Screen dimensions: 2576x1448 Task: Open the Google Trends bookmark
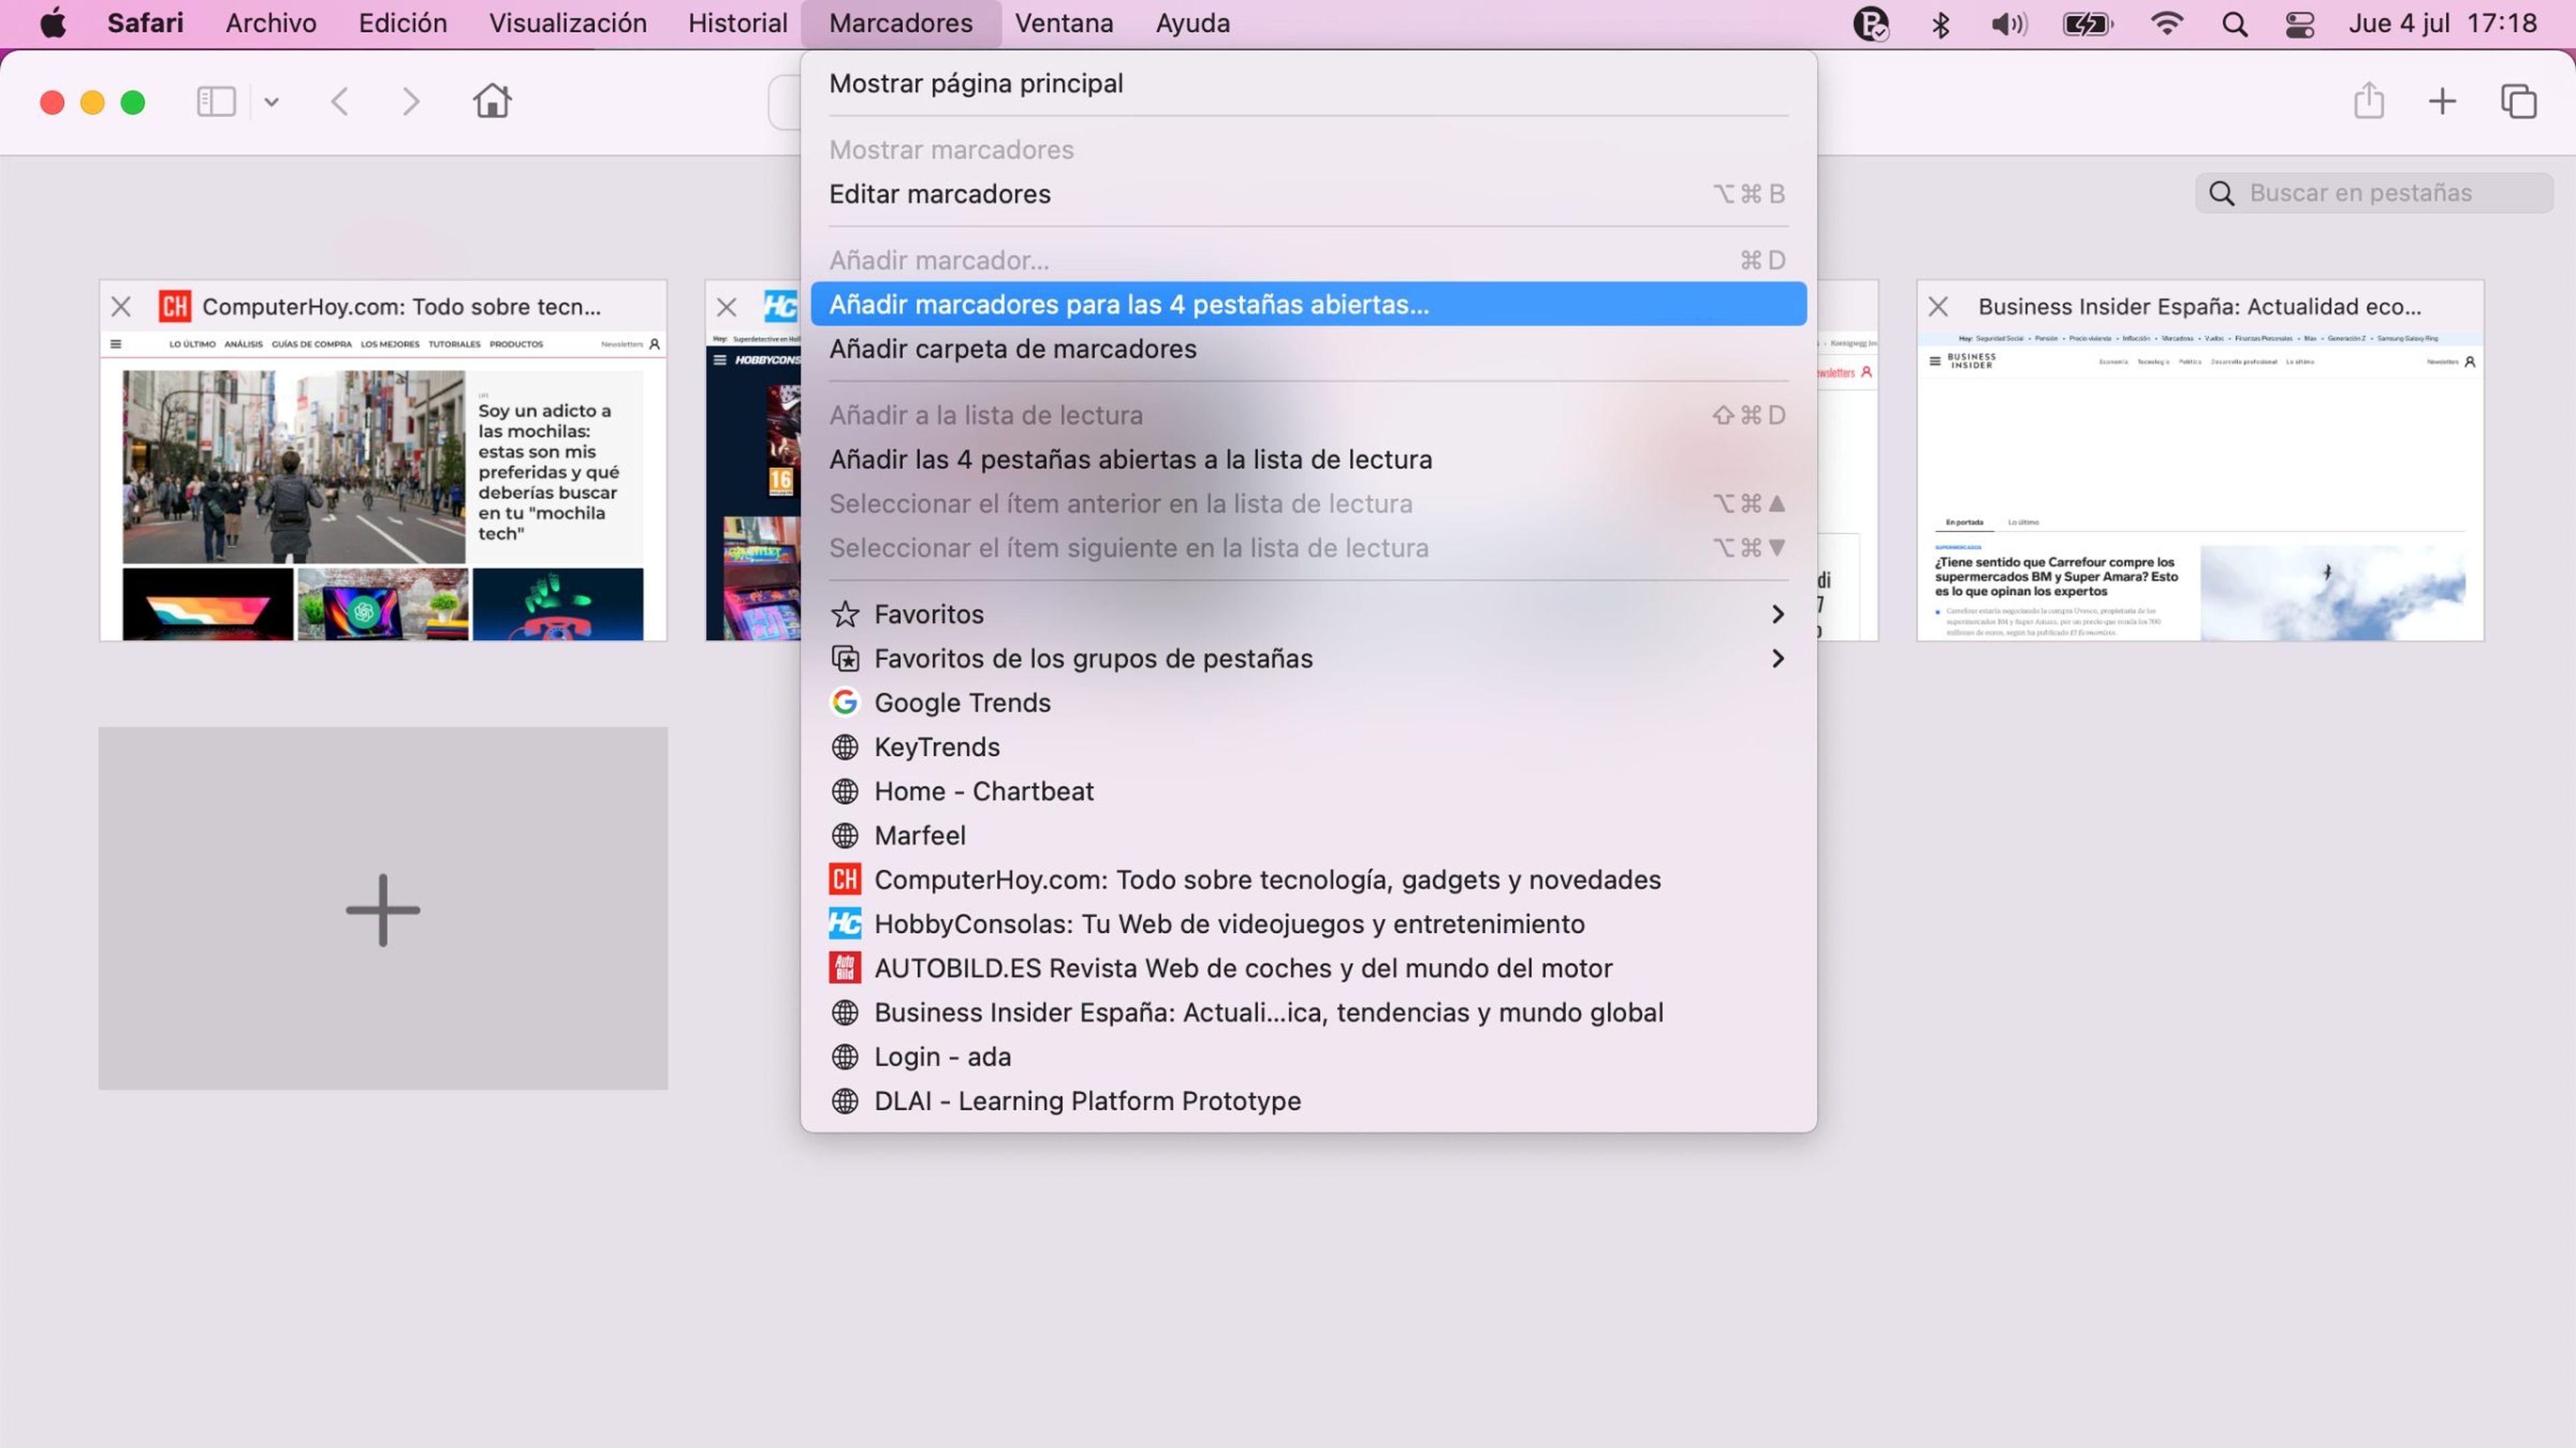[x=1308, y=703]
